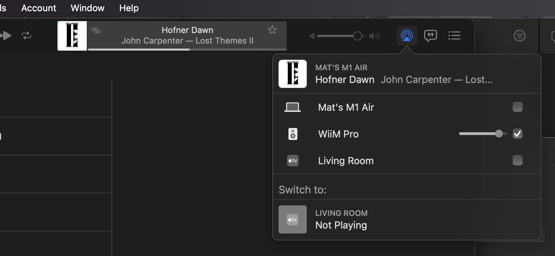Image resolution: width=555 pixels, height=256 pixels.
Task: Toggle repeat playback icon
Action: click(26, 36)
